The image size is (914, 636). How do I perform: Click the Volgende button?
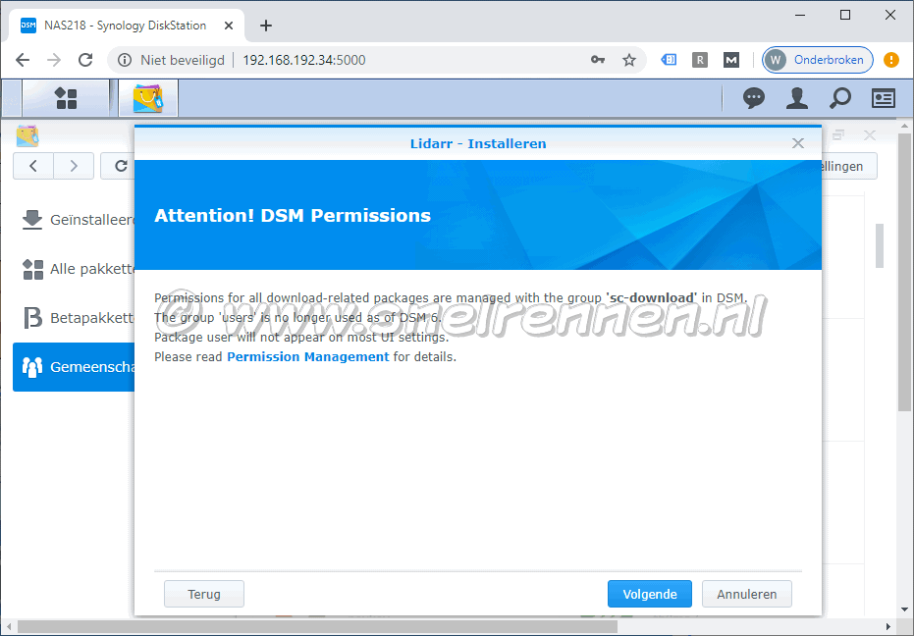[x=650, y=594]
